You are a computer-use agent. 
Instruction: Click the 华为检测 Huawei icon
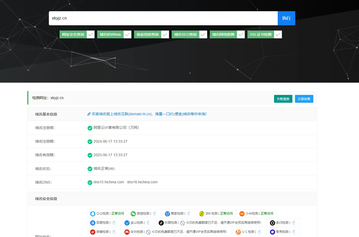click(x=127, y=232)
